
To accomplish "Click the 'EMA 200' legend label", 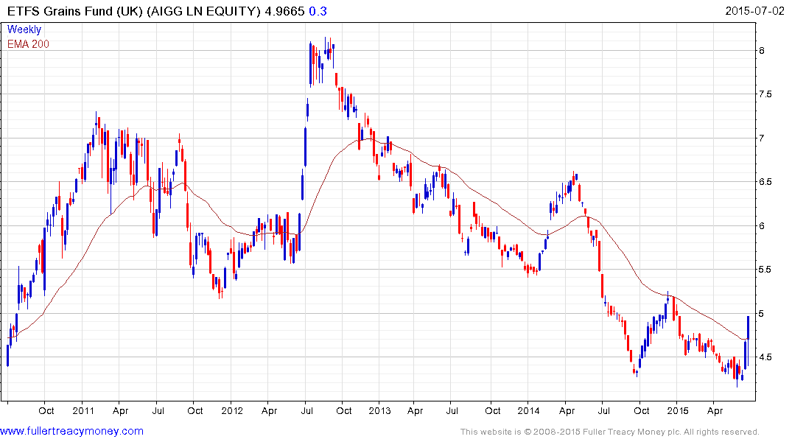I will point(28,44).
